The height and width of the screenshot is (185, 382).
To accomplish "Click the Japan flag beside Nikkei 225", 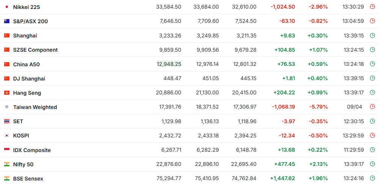I will point(6,7).
